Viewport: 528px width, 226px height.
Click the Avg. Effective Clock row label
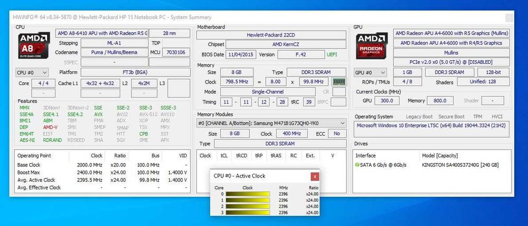[39, 187]
